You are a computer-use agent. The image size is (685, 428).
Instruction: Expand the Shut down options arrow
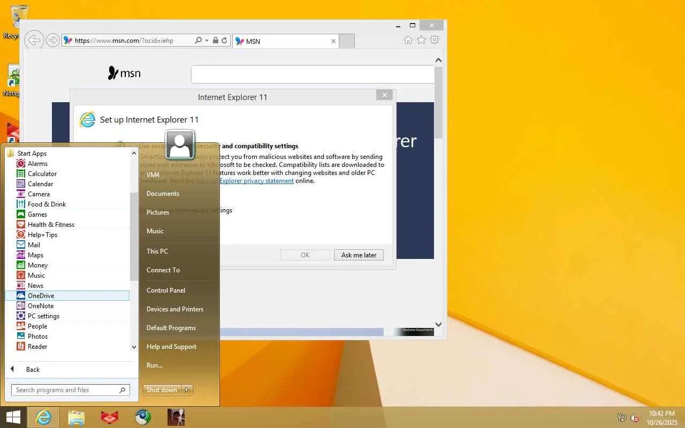click(187, 390)
